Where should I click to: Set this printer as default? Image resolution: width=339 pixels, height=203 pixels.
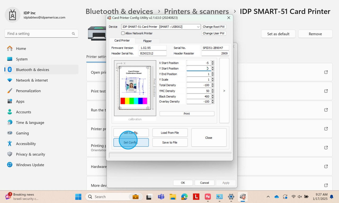click(x=278, y=34)
